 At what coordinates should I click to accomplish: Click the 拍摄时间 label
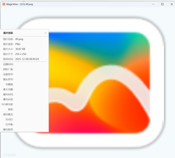8,64
